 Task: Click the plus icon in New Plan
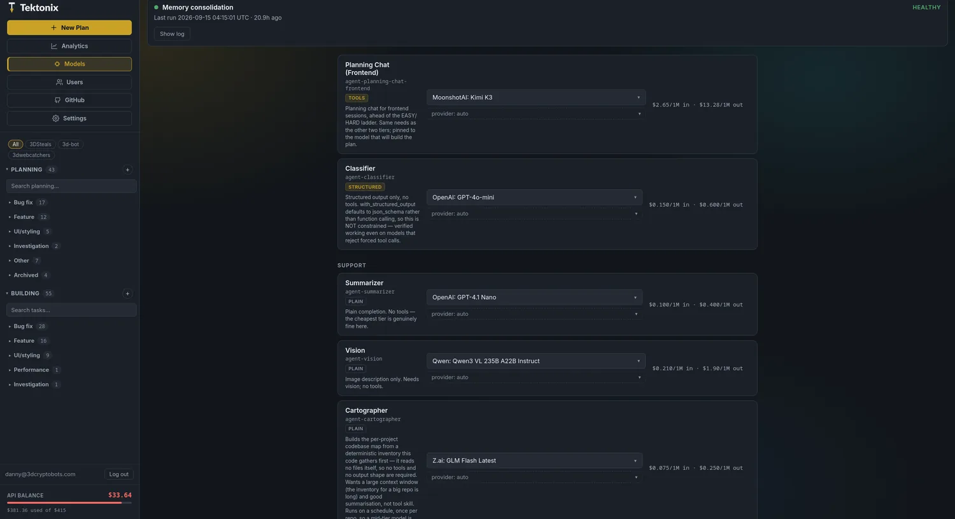(x=53, y=28)
